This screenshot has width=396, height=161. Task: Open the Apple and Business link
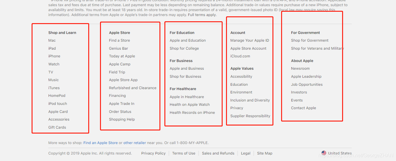187,68
